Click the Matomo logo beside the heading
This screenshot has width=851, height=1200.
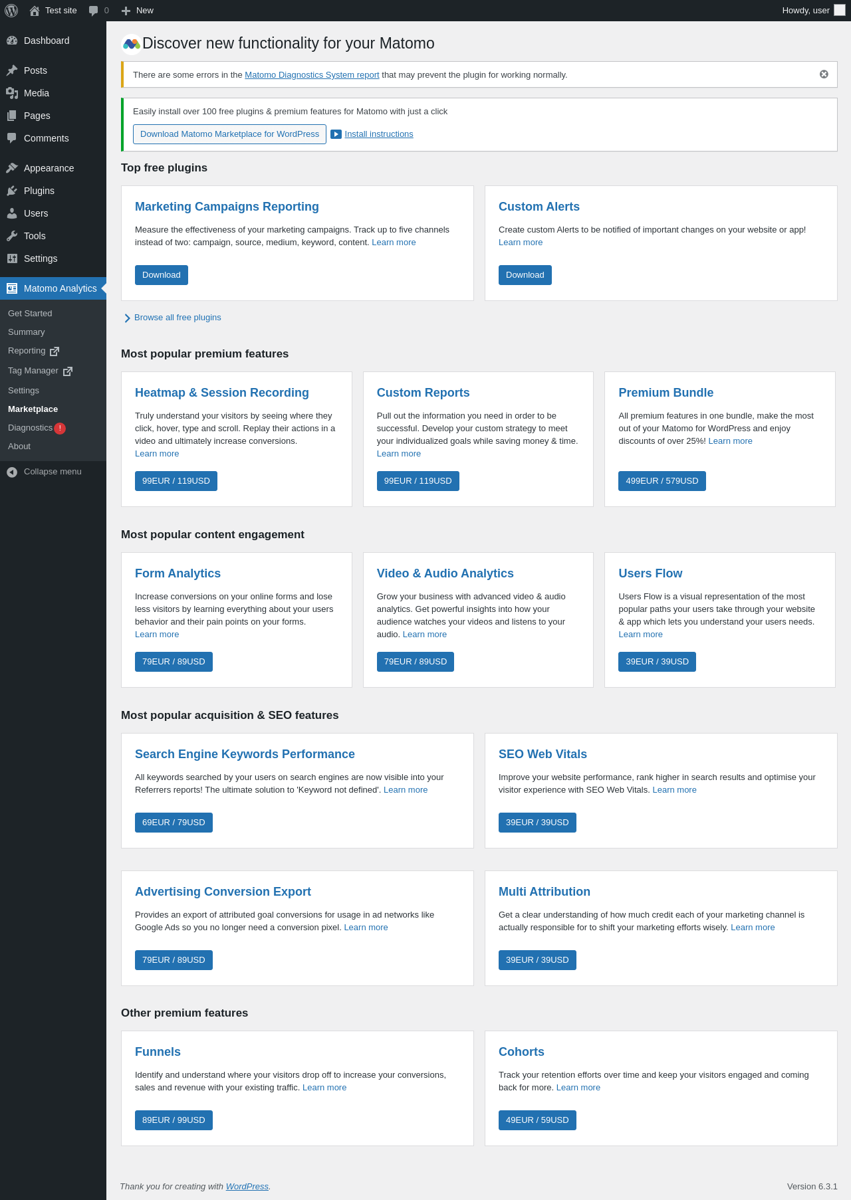tap(132, 44)
